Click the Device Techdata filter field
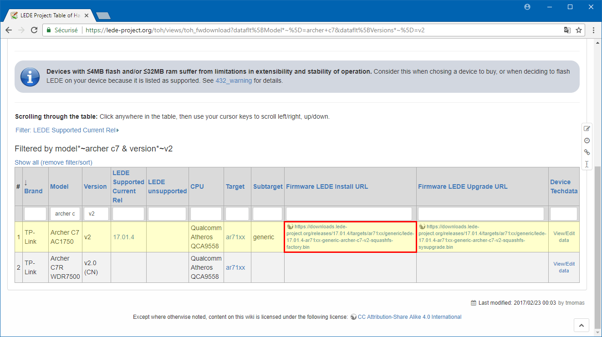 pyautogui.click(x=564, y=214)
